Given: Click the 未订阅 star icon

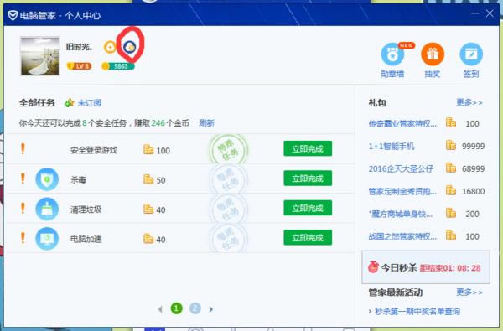Looking at the screenshot, I should click(69, 103).
